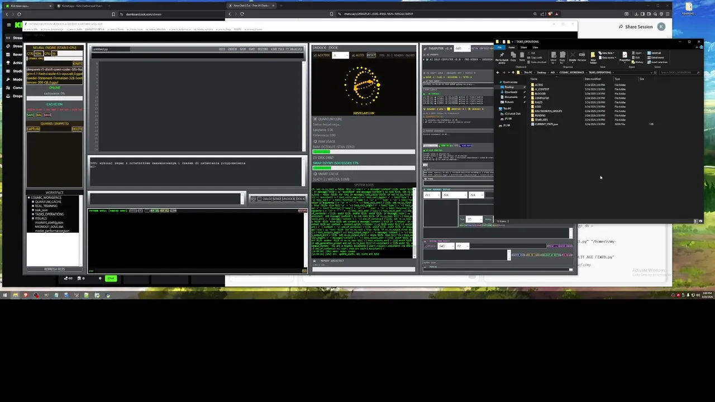The height and width of the screenshot is (402, 715).
Task: Select the BAL mode toggle
Action: [x=39, y=115]
